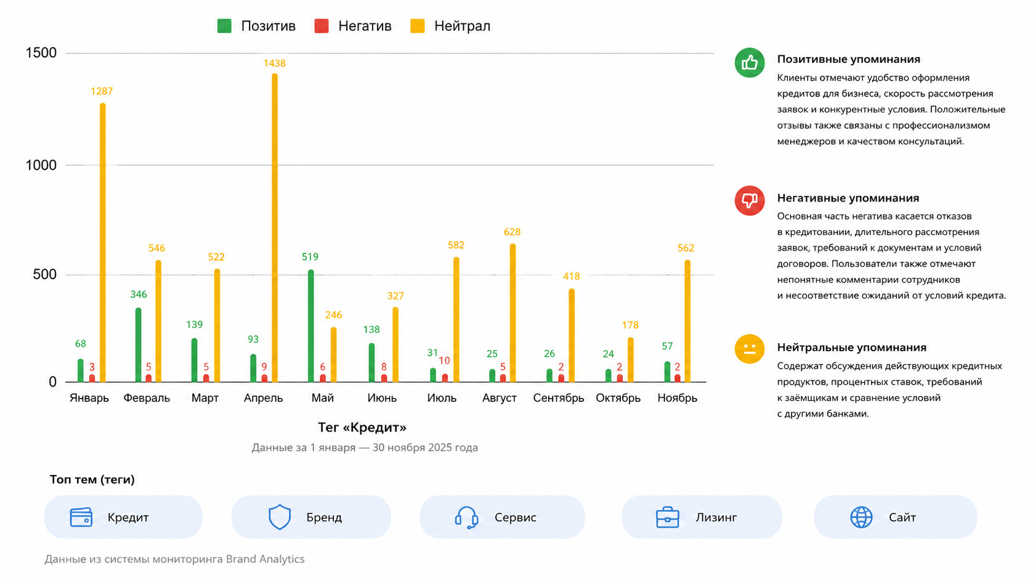This screenshot has width=1033, height=577.
Task: Toggle the Позитив legend series
Action: click(x=256, y=26)
